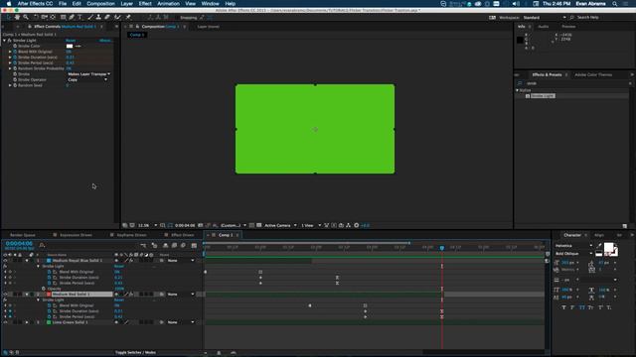
Task: Click the red label color of Medium Red Solid 1
Action: [x=49, y=295]
